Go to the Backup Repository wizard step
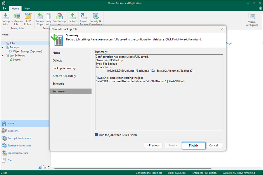Image resolution: width=263 pixels, height=175 pixels. pyautogui.click(x=64, y=68)
